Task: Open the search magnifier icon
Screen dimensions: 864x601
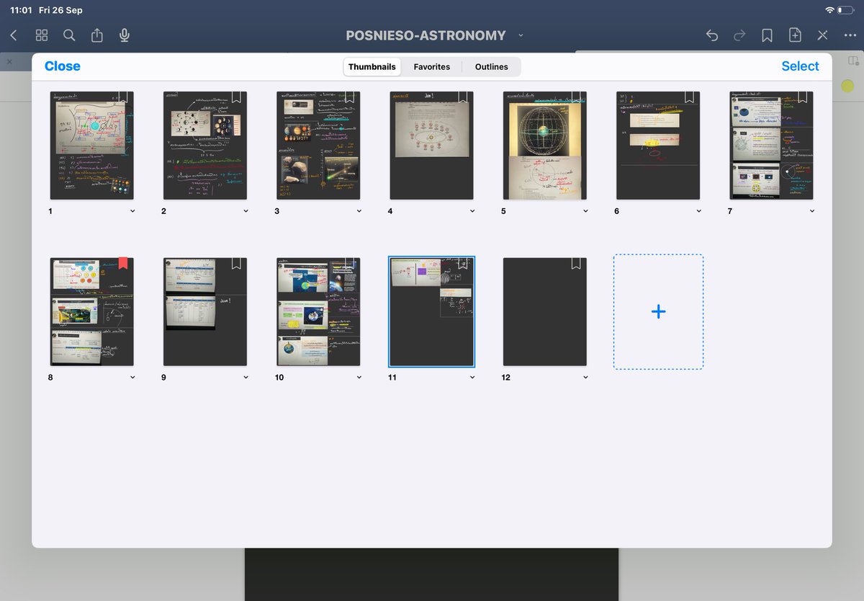Action: (69, 35)
